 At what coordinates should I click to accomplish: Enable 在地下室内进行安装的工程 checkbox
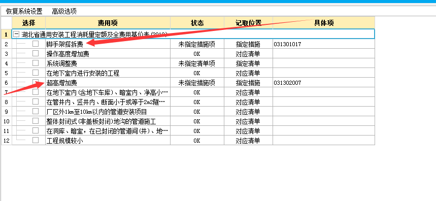36,73
